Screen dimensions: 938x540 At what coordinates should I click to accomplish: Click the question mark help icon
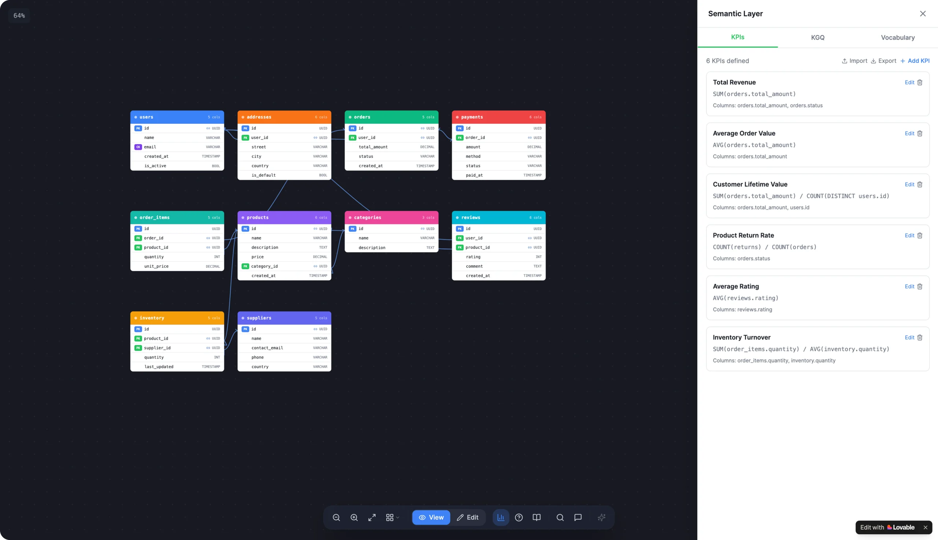[518, 517]
